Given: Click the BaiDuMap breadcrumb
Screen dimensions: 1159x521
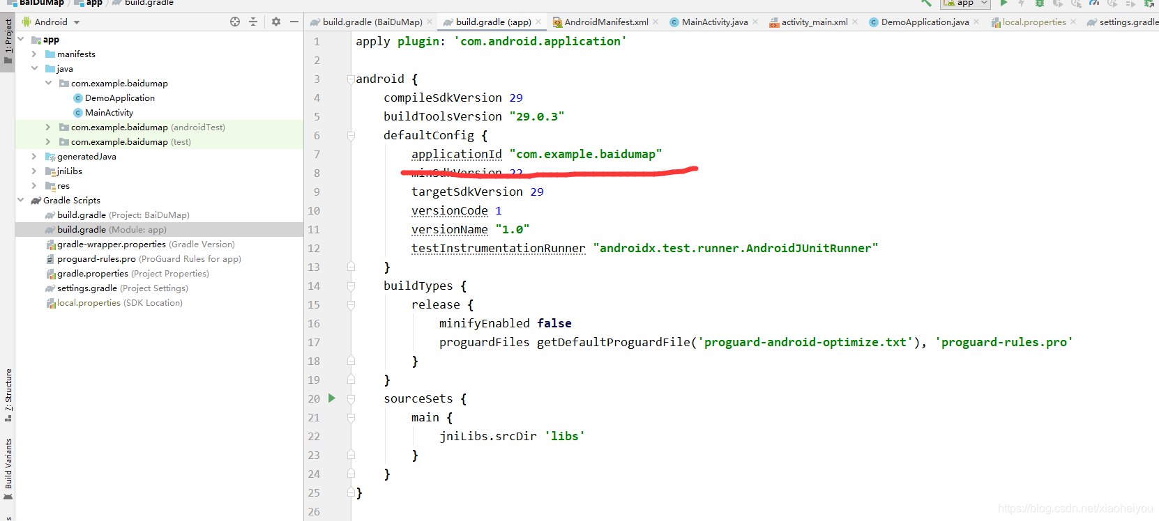Looking at the screenshot, I should [35, 3].
